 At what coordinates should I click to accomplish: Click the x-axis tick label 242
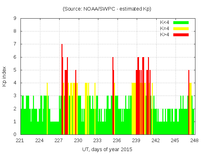156,140
